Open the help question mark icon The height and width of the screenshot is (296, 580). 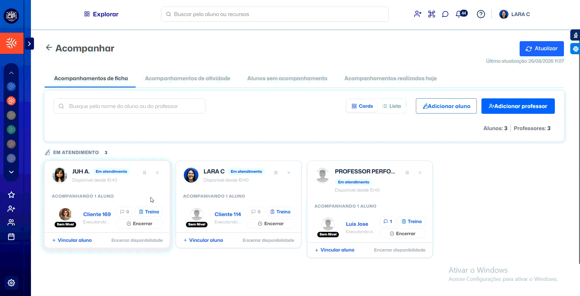(481, 14)
